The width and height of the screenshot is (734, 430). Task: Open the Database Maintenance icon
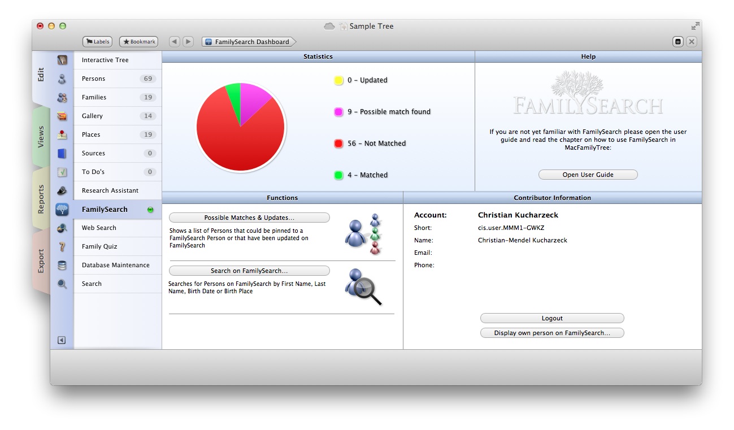tap(62, 265)
